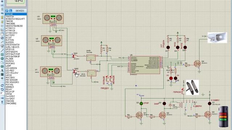The image size is (232, 130).
Task: Select the Probe mode icon
Action: pyautogui.click(x=2, y=42)
